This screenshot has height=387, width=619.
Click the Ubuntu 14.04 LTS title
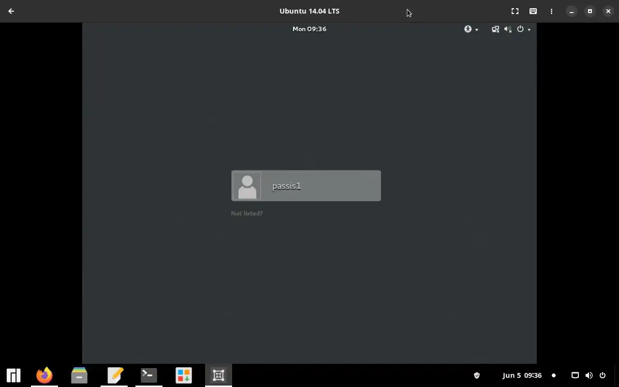coord(309,11)
